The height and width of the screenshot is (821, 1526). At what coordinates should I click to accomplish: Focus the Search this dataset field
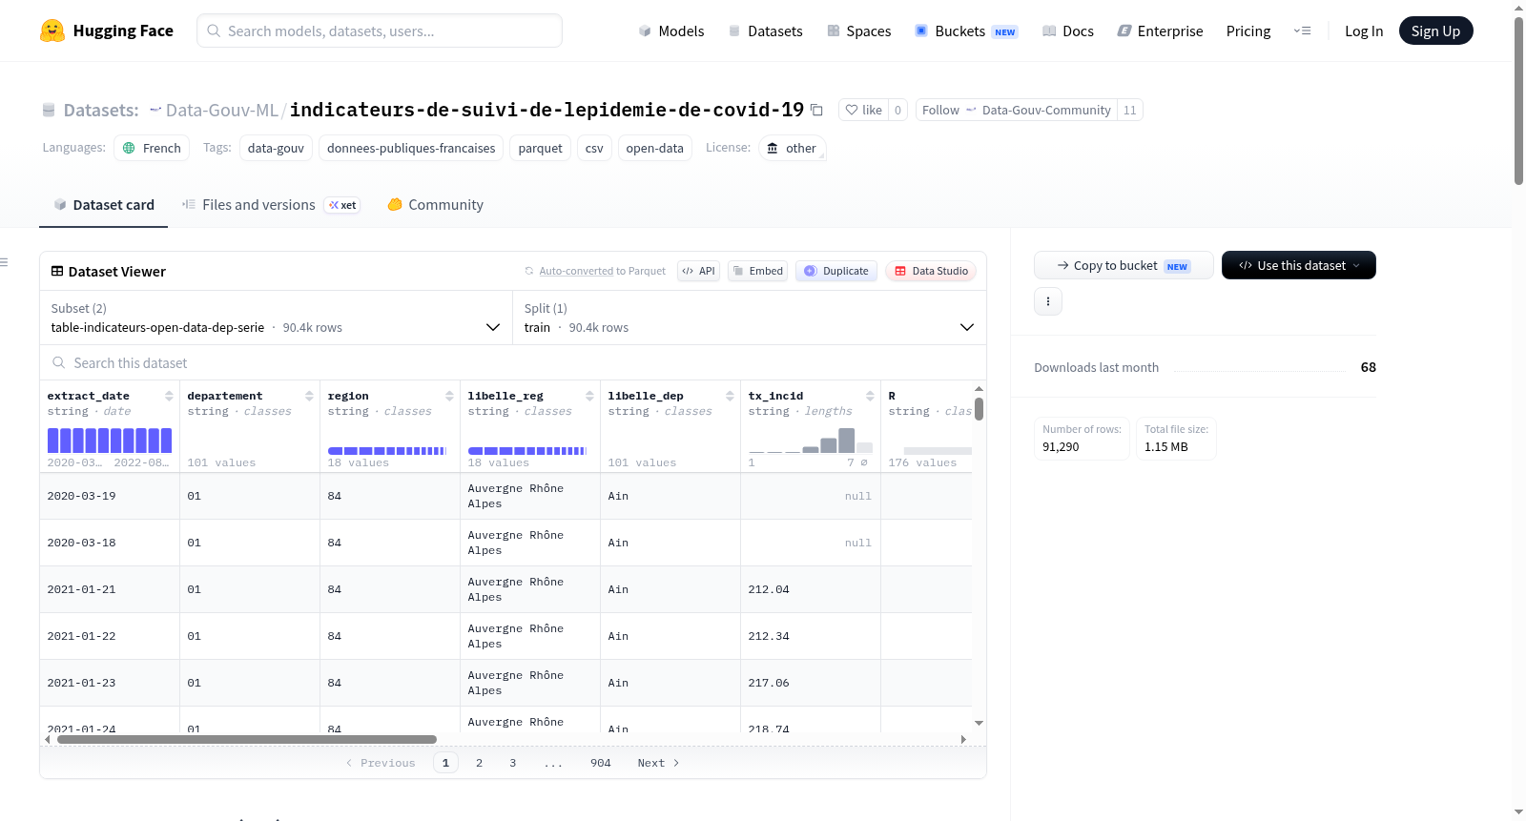point(513,362)
